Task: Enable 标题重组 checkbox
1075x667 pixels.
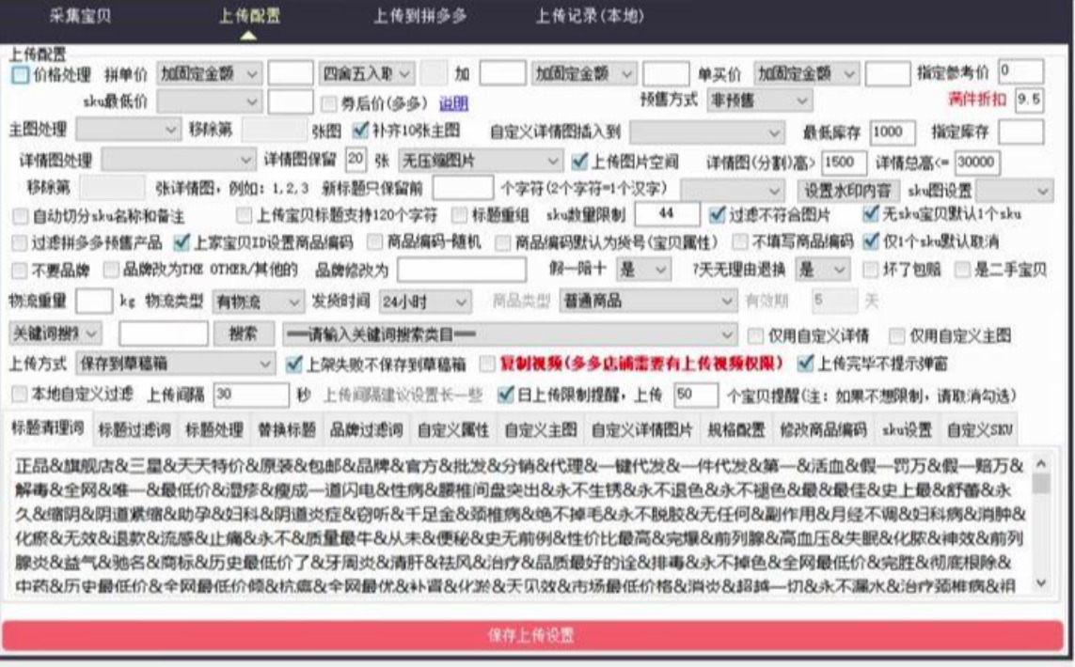Action: (459, 216)
